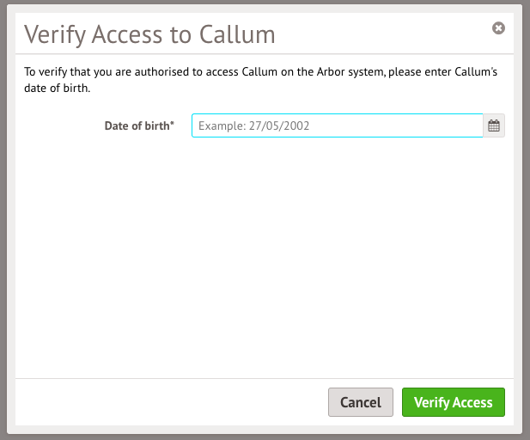Cancel the access verification dialog
The height and width of the screenshot is (440, 530).
coord(361,402)
